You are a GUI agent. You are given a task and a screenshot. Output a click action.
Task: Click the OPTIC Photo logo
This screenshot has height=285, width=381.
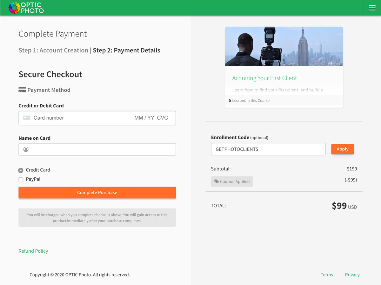point(26,8)
